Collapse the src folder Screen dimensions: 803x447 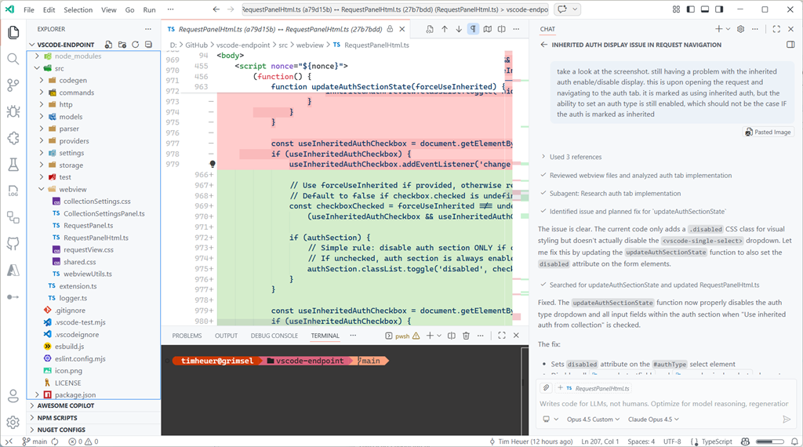(x=38, y=68)
